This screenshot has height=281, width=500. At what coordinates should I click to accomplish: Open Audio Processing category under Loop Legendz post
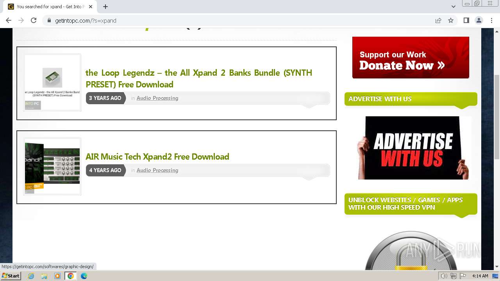pos(157,98)
